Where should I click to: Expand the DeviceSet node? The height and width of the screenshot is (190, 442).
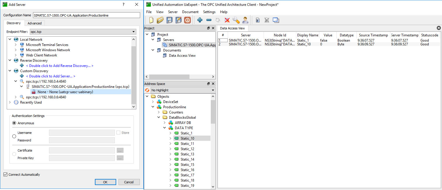pos(153,102)
